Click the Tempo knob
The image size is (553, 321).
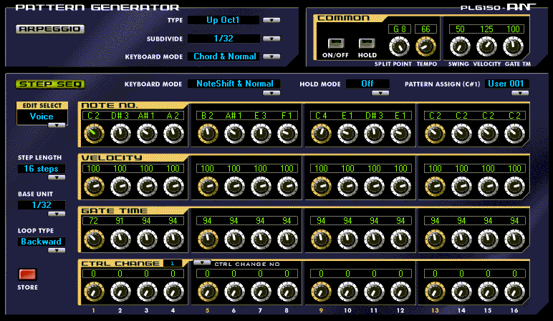coord(425,46)
